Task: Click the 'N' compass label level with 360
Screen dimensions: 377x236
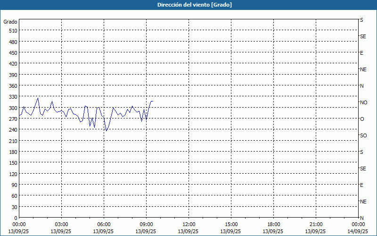Action: 361,86
